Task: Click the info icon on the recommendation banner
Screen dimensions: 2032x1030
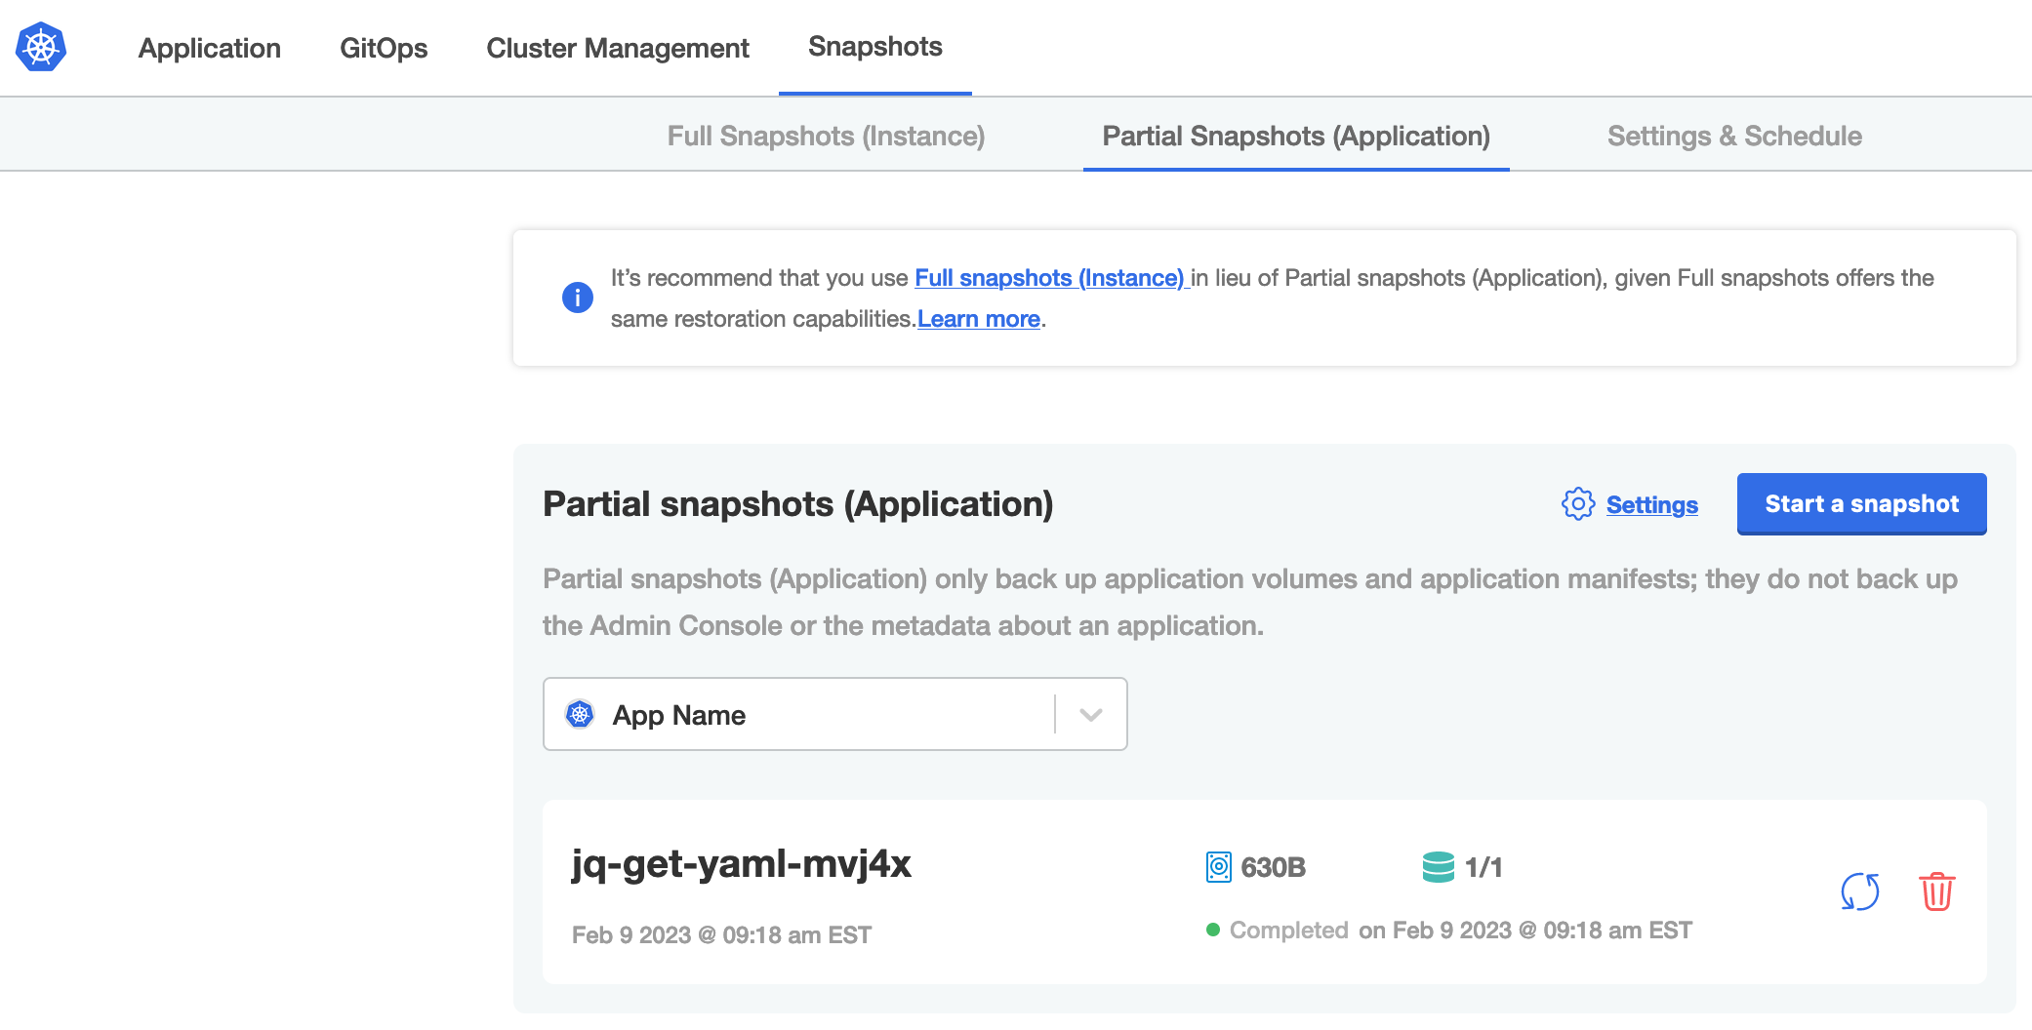Action: coord(577,297)
